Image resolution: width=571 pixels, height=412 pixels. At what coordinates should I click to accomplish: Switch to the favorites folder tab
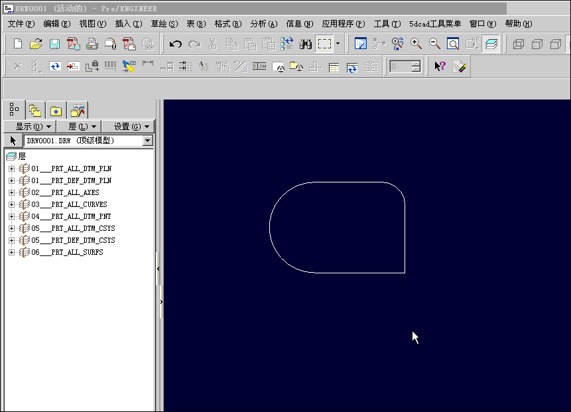coord(56,110)
